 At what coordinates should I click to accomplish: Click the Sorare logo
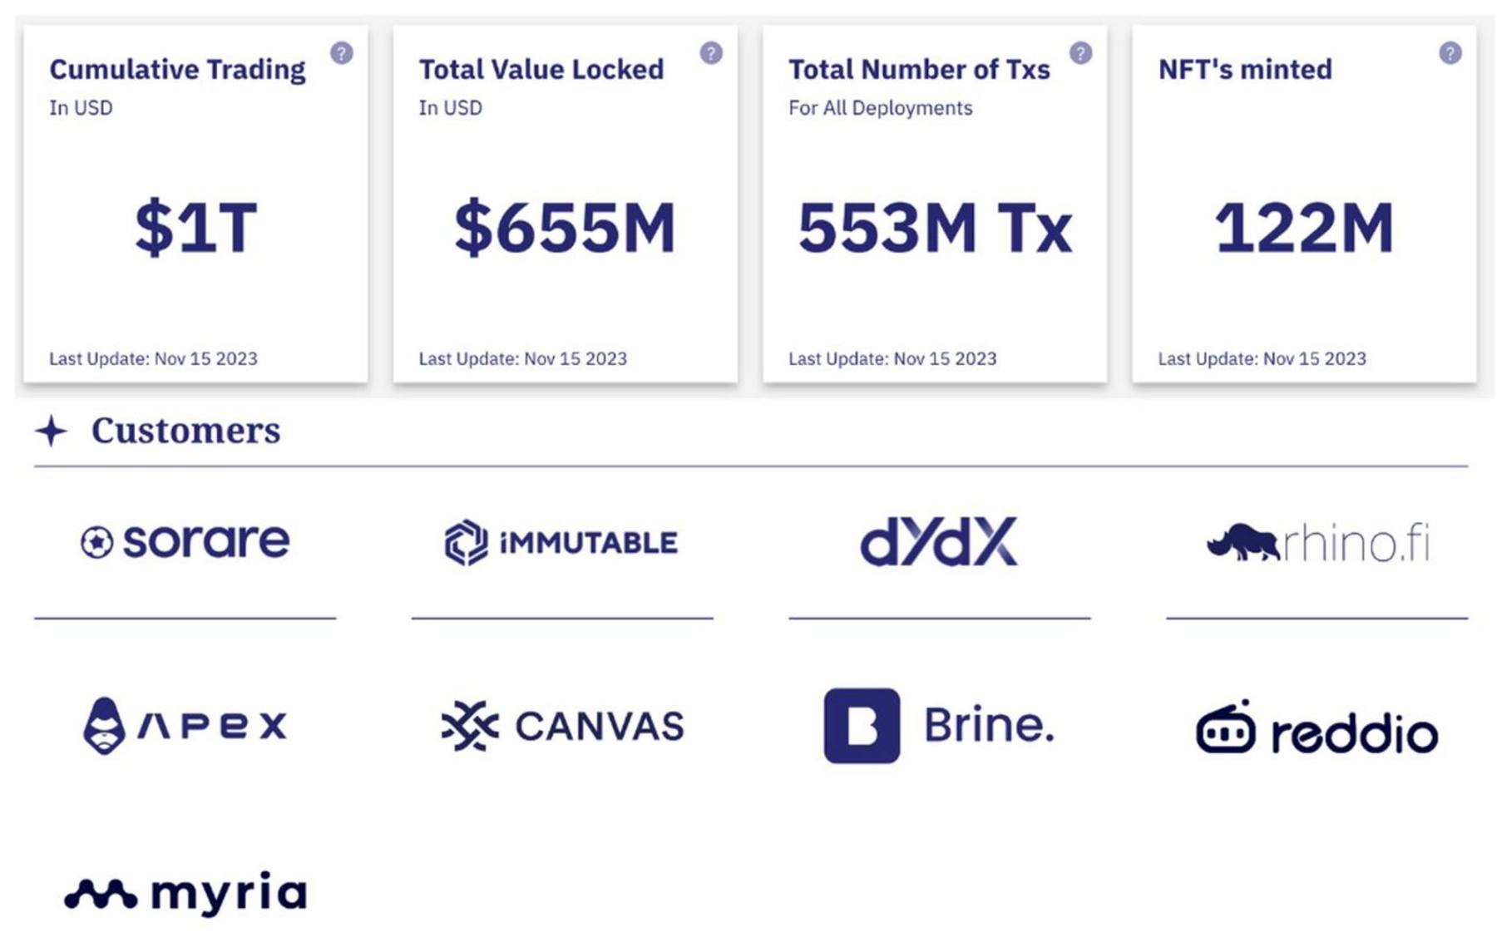(185, 542)
